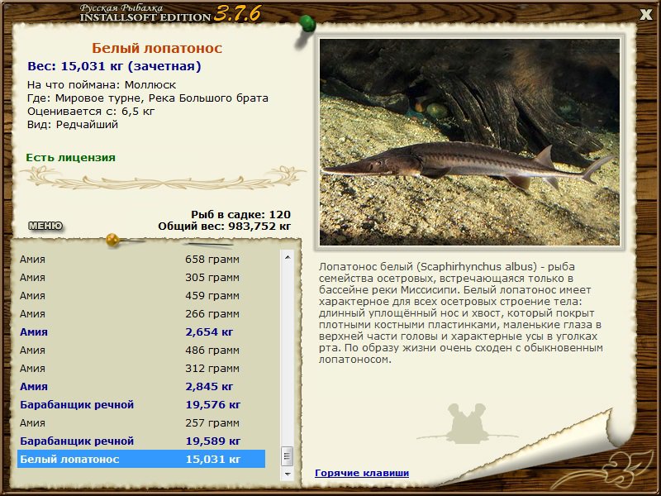Click the mouse silhouette watermark icon
The height and width of the screenshot is (496, 661).
[x=467, y=423]
